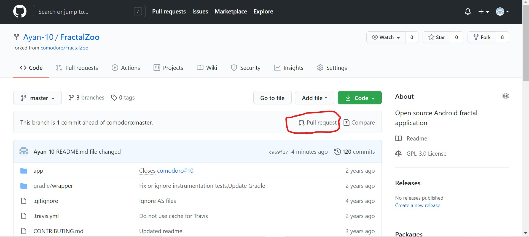Click the Ayan-10 commit author avatar
The width and height of the screenshot is (529, 237).
tap(24, 151)
